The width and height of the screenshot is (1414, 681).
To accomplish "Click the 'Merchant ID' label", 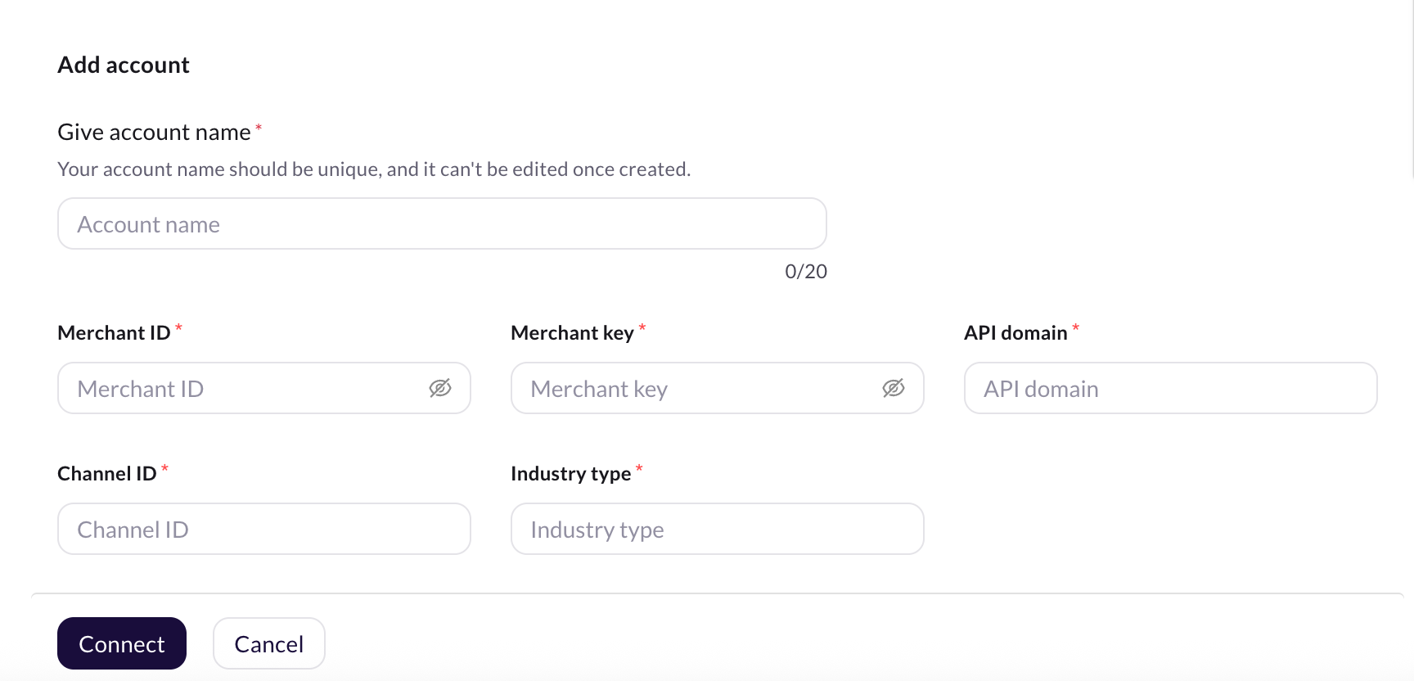I will coord(114,332).
